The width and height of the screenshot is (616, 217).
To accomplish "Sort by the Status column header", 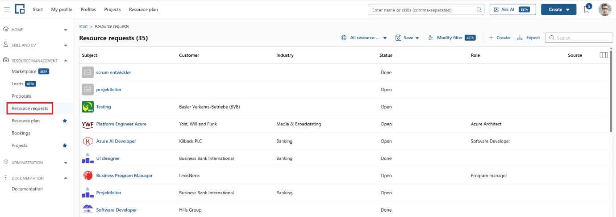I will tap(386, 55).
